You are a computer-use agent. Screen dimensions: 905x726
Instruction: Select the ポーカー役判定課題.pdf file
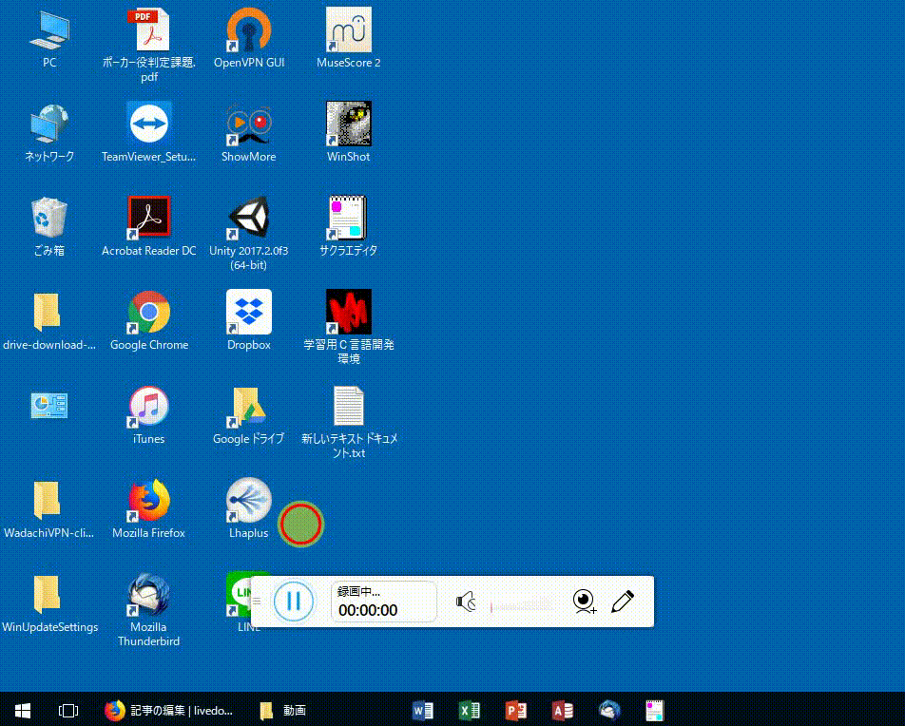click(149, 45)
